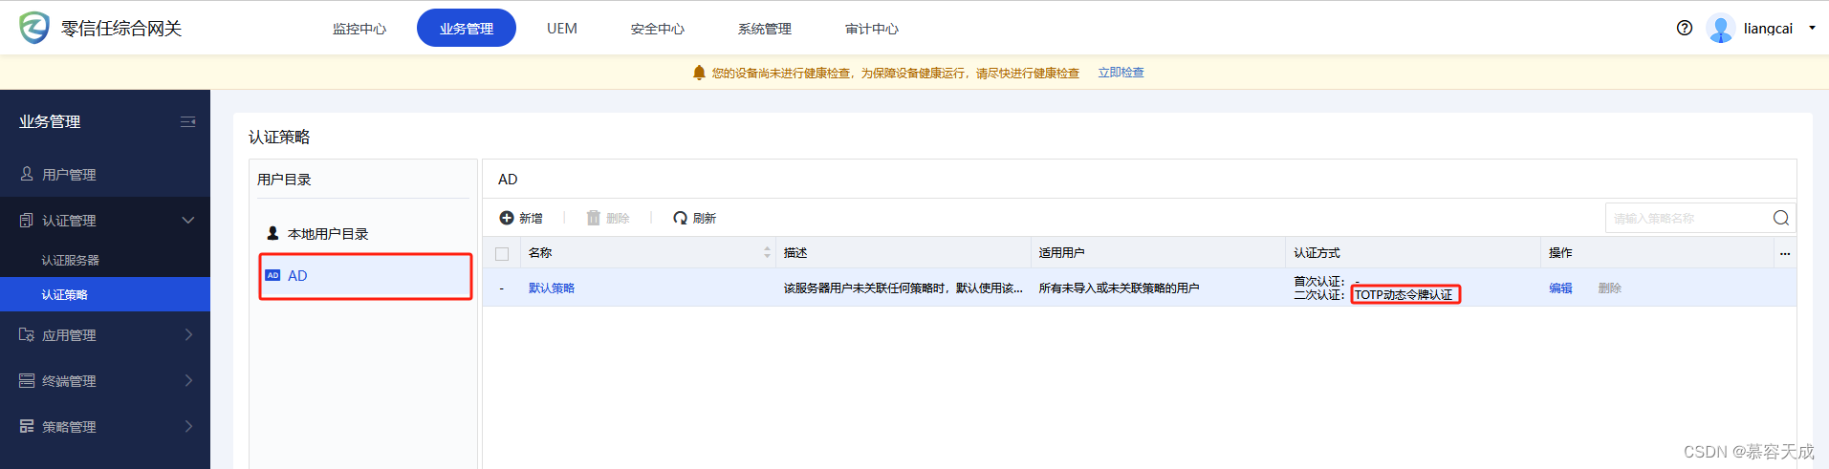
Task: Open the help question mark icon
Action: point(1685,28)
